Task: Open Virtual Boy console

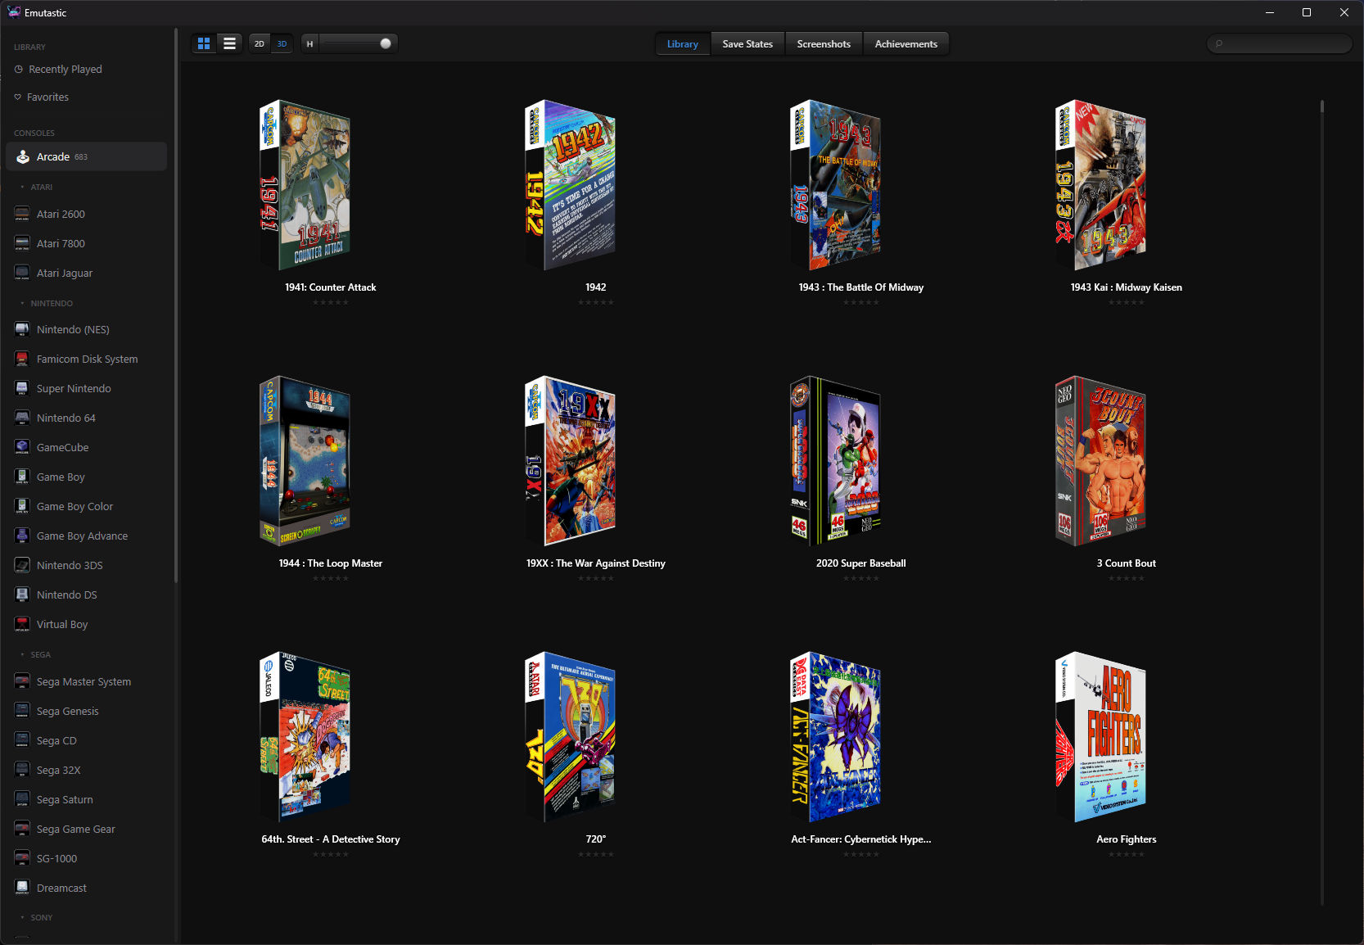Action: click(87, 624)
